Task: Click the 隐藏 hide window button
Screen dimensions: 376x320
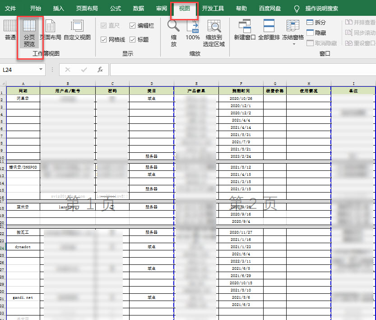Action: (316, 33)
